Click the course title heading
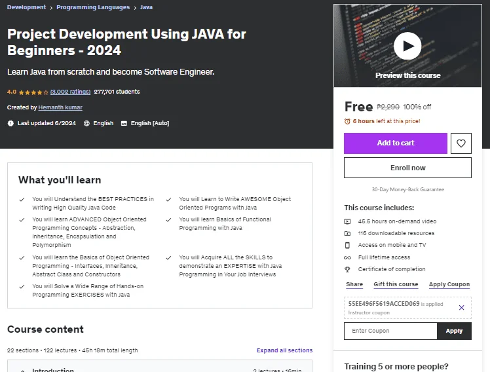 (126, 42)
